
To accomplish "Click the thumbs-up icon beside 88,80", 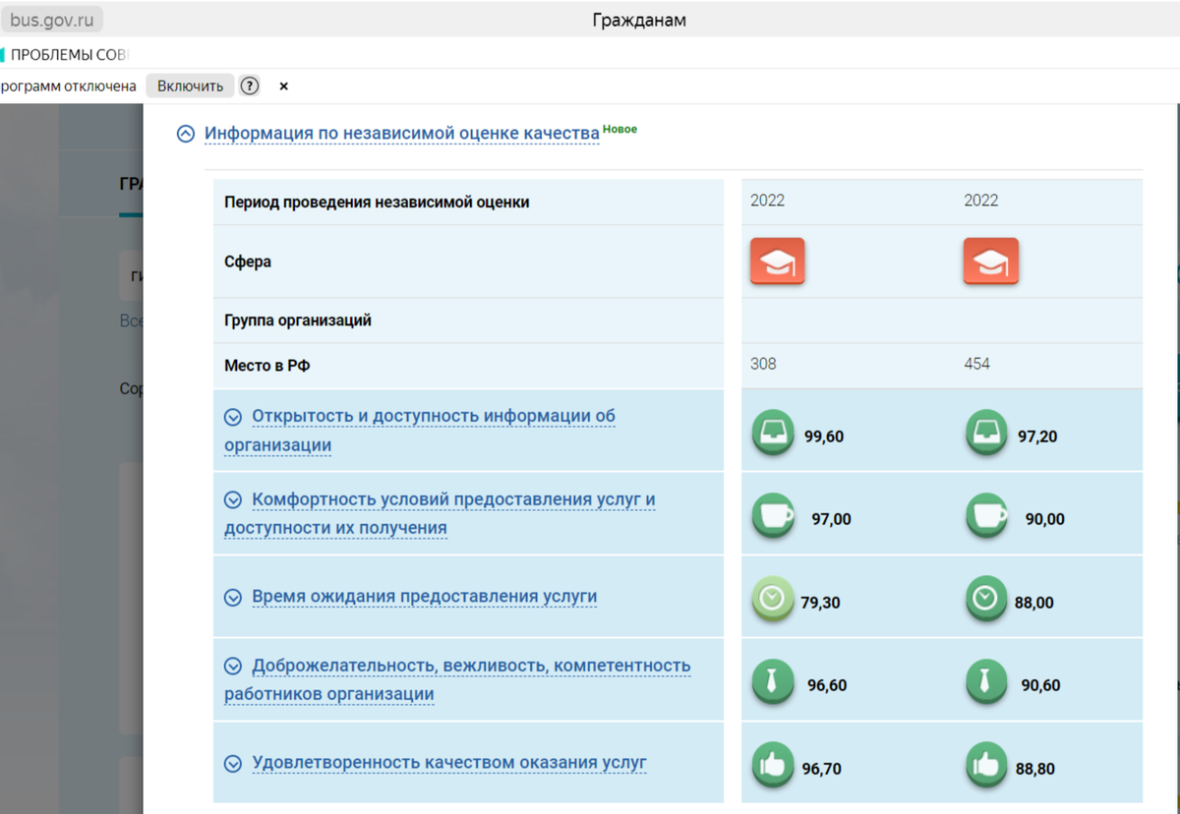I will (986, 767).
